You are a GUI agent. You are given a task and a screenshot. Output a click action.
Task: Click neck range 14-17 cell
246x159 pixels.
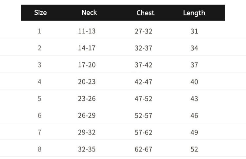pos(87,48)
